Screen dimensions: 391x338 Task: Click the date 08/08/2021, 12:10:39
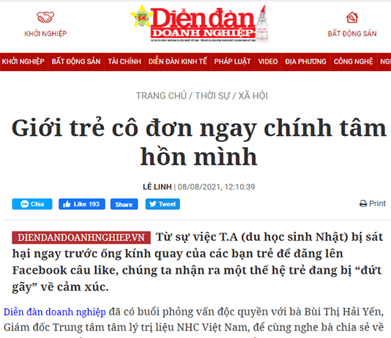pyautogui.click(x=216, y=187)
